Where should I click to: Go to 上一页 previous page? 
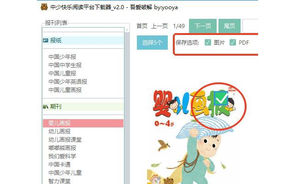tap(159, 26)
